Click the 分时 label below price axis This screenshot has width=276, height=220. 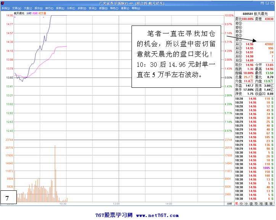click(x=229, y=204)
